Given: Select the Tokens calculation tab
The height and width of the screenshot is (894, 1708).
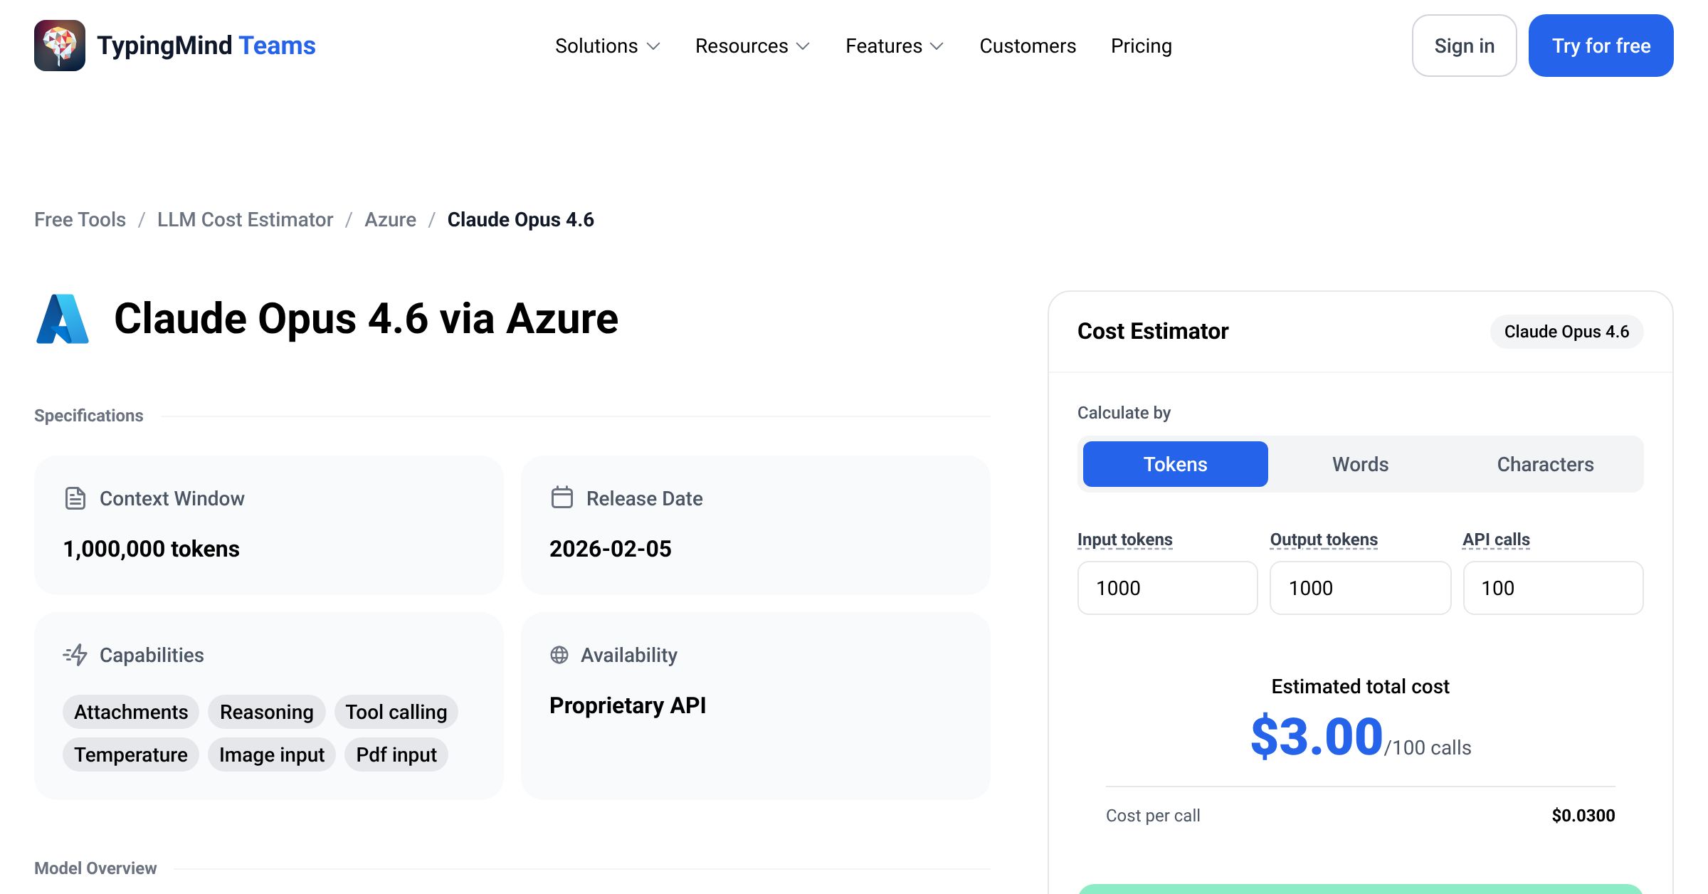Looking at the screenshot, I should tap(1176, 464).
